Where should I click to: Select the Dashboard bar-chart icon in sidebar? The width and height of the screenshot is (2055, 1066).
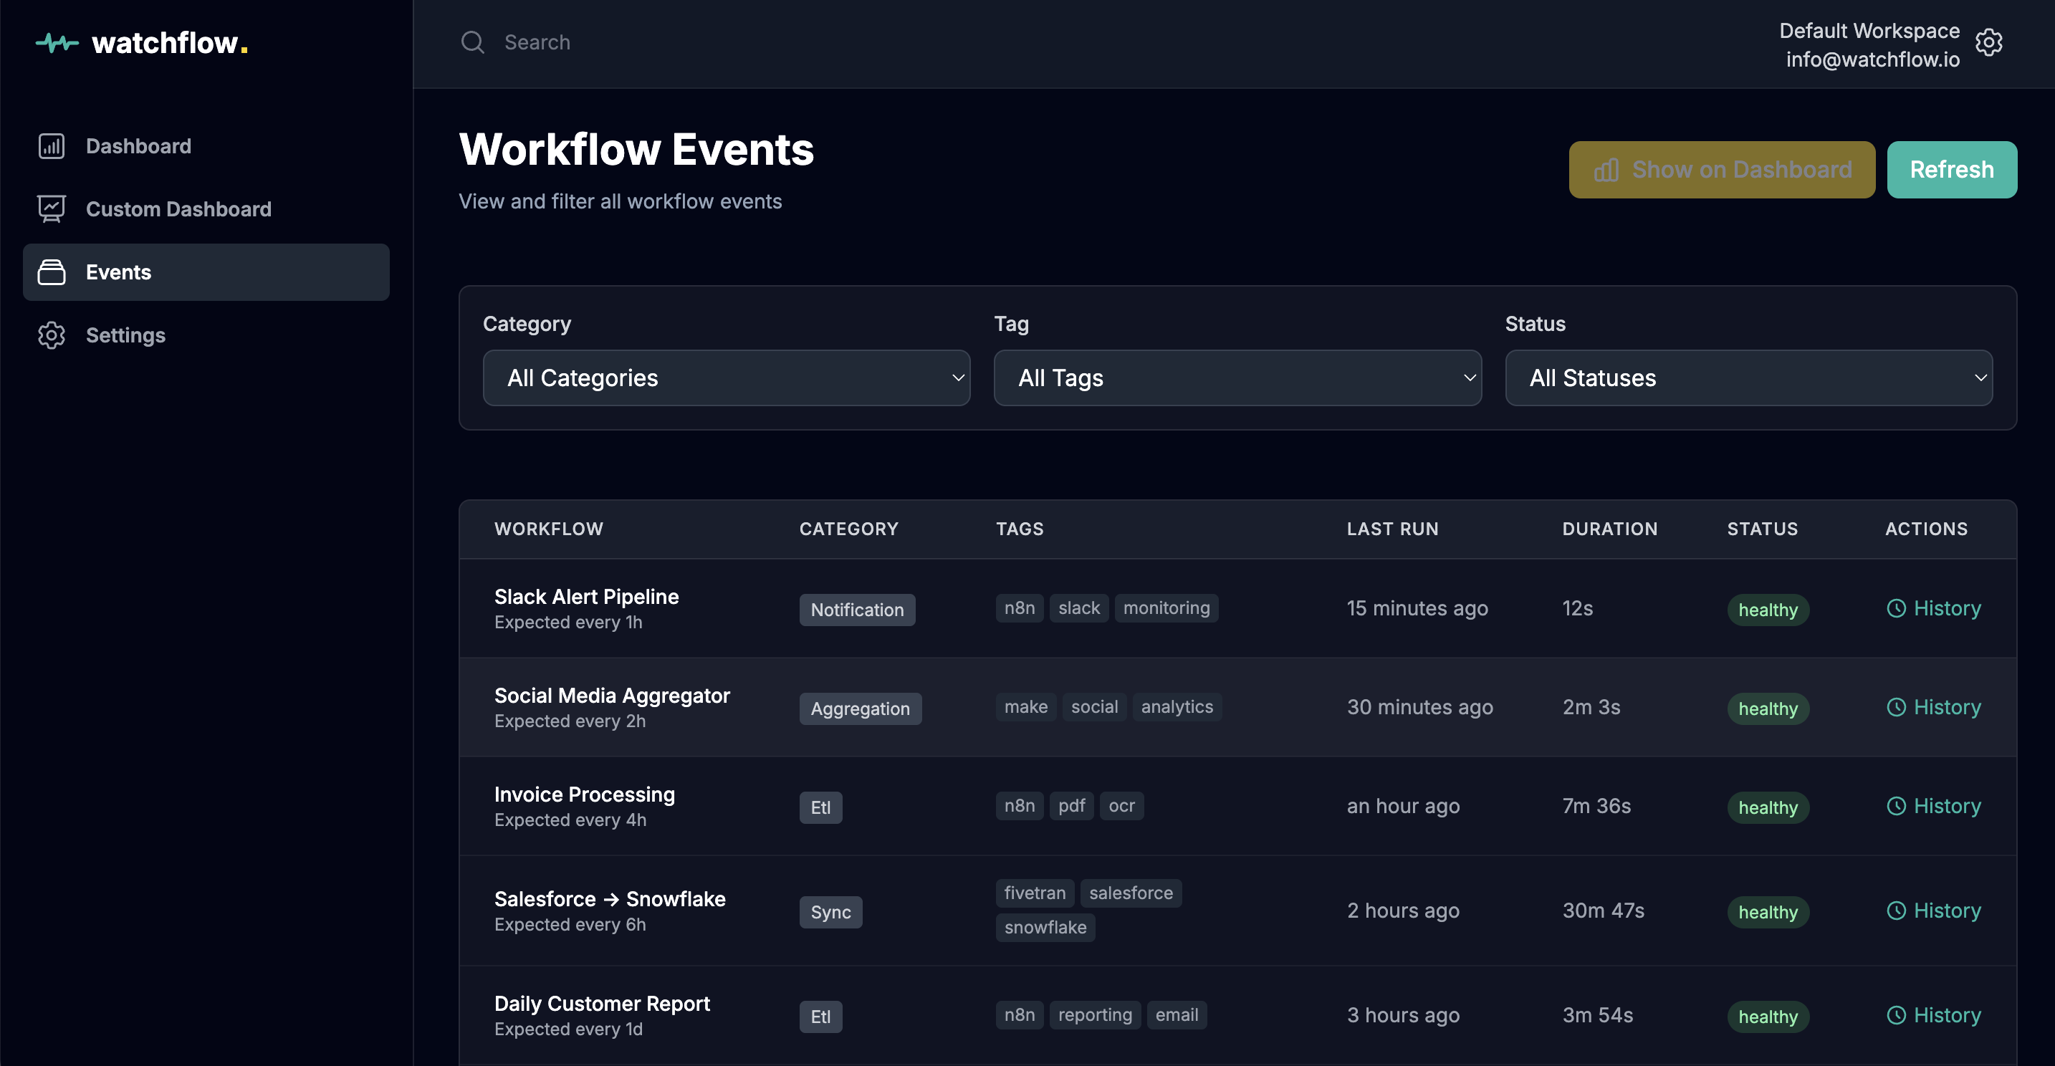click(x=51, y=146)
